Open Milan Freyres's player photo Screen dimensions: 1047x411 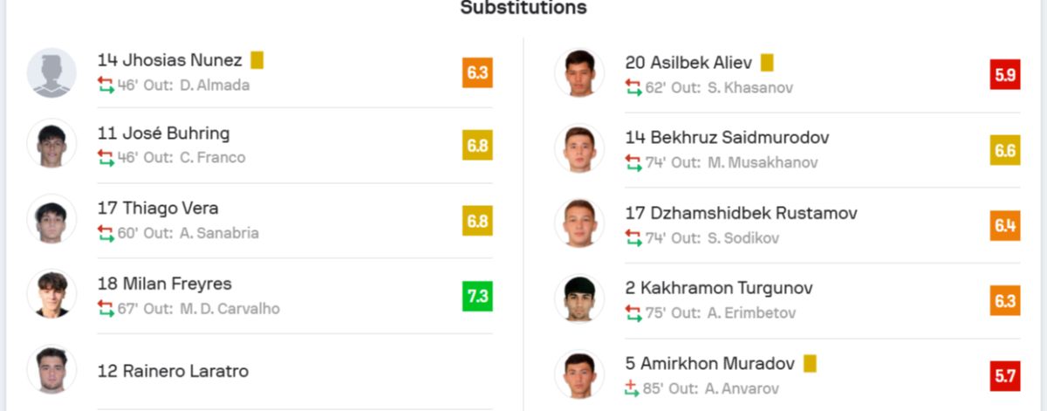point(51,294)
